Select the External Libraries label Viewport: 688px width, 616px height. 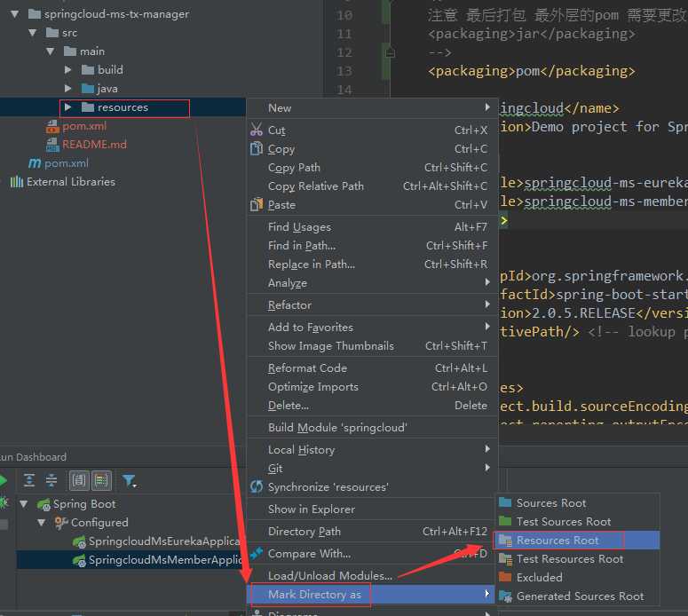(x=71, y=182)
